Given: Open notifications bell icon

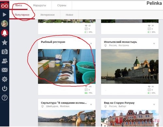Looking at the screenshot, I should pyautogui.click(x=5, y=33).
